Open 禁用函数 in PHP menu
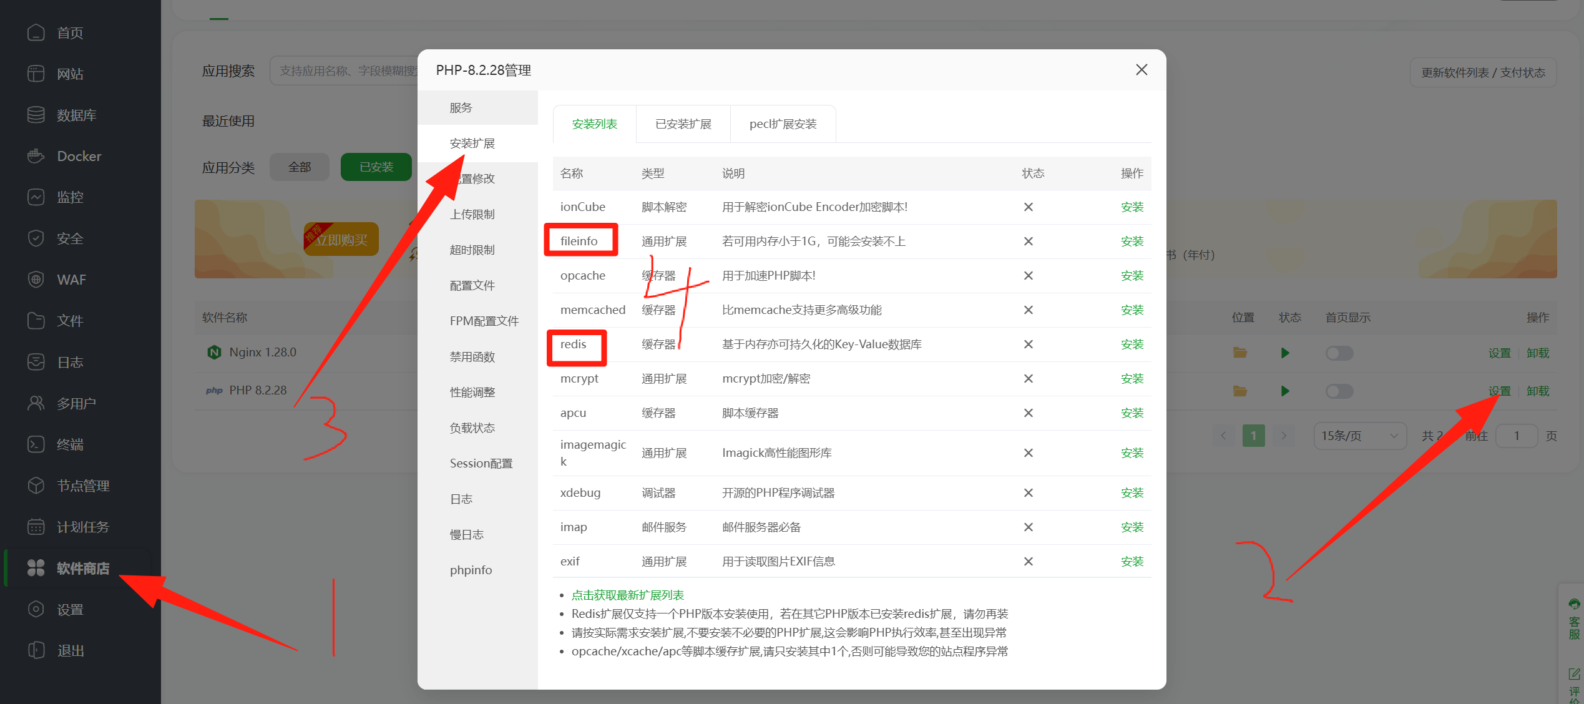This screenshot has width=1584, height=704. click(472, 357)
